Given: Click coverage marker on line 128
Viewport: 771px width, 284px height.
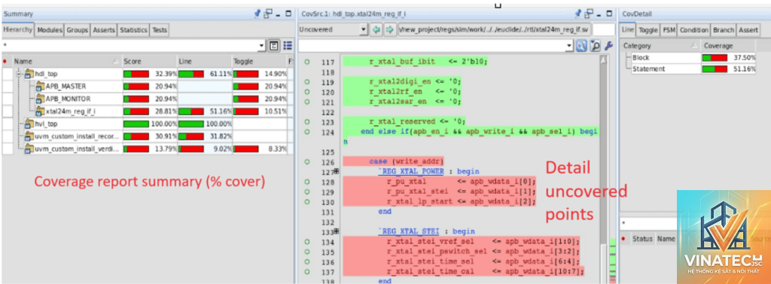Looking at the screenshot, I should [307, 182].
